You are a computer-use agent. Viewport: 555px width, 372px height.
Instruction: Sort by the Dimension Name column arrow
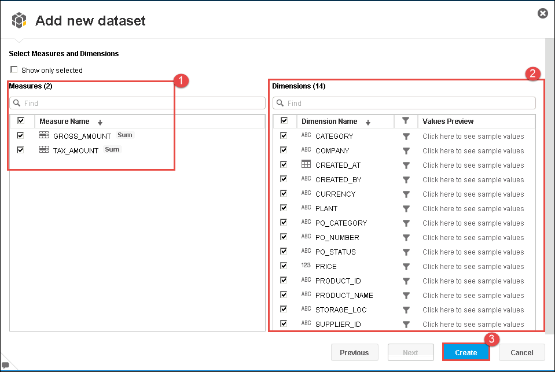368,122
